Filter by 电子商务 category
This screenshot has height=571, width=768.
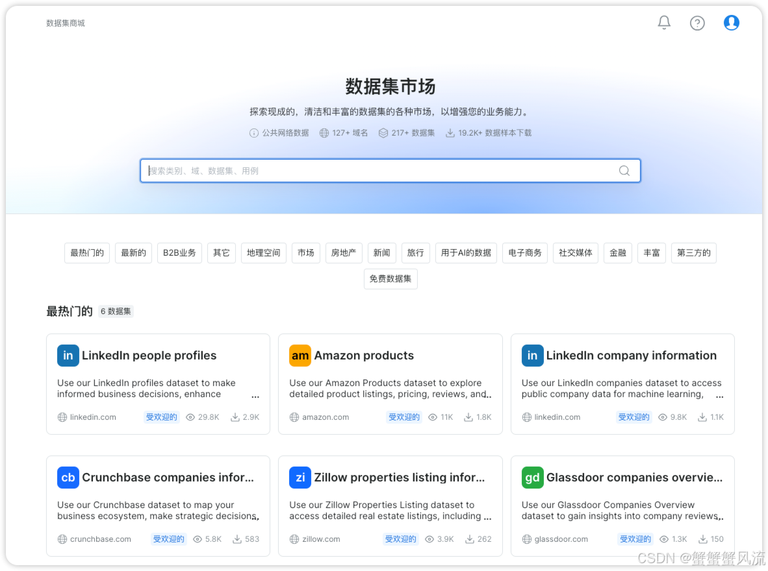(524, 253)
